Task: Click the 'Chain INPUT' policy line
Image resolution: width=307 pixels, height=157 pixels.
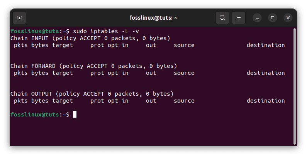Action: [90, 38]
